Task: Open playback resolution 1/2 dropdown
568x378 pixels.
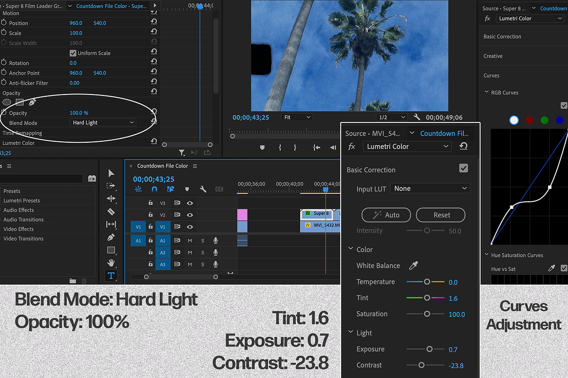Action: pos(391,117)
